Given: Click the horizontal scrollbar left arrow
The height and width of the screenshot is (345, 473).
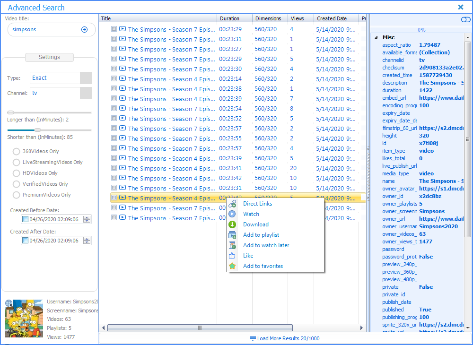Looking at the screenshot, I should (x=104, y=328).
